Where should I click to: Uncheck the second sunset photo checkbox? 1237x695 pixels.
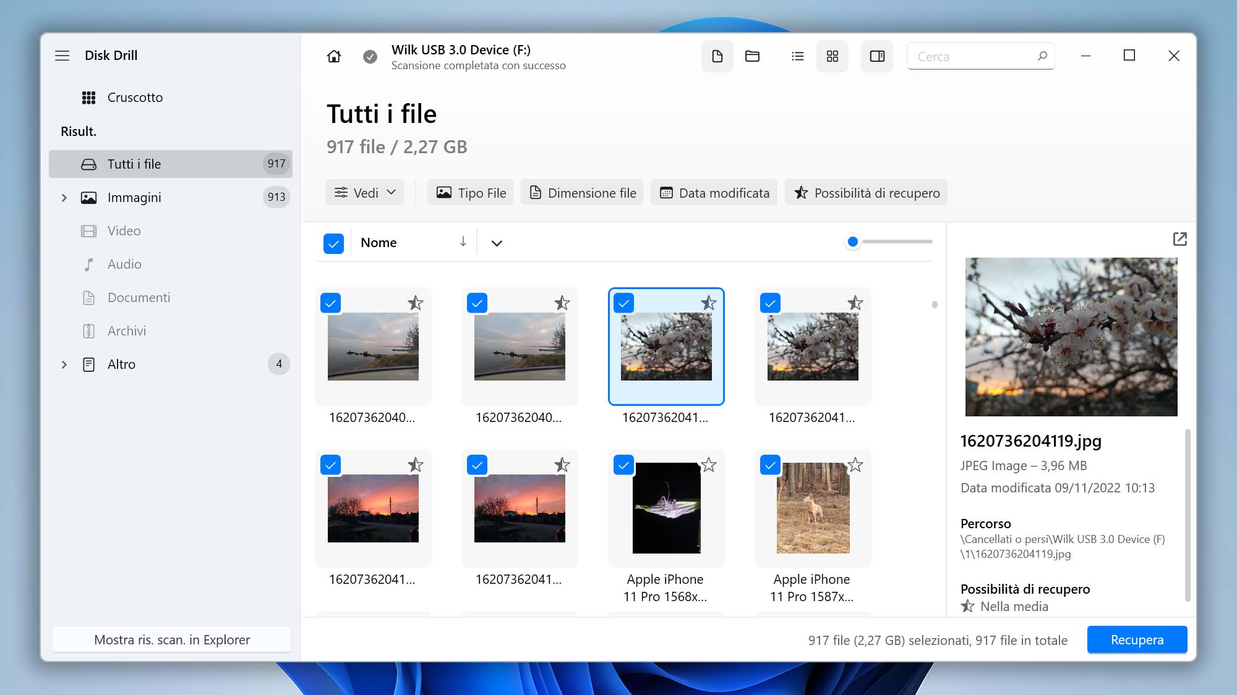(477, 465)
